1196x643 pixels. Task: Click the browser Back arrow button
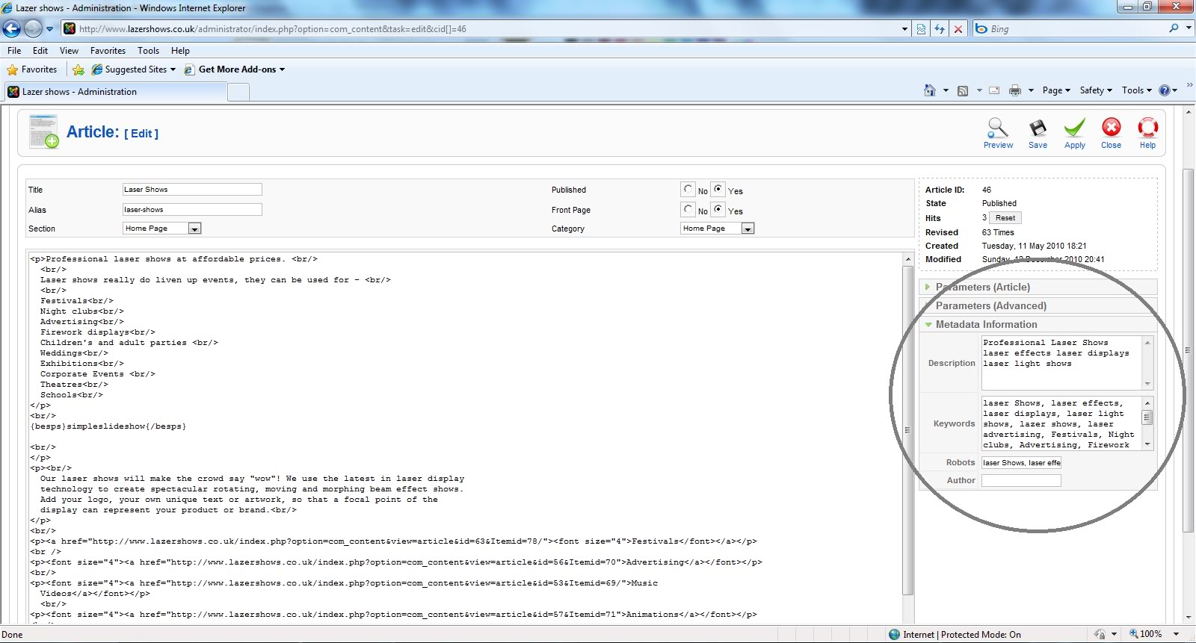point(12,29)
